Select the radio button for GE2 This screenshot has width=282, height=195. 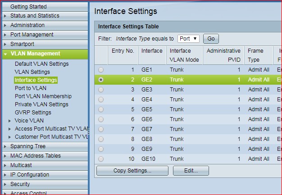101,80
